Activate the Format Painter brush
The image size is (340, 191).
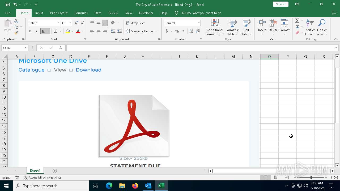pyautogui.click(x=16, y=33)
